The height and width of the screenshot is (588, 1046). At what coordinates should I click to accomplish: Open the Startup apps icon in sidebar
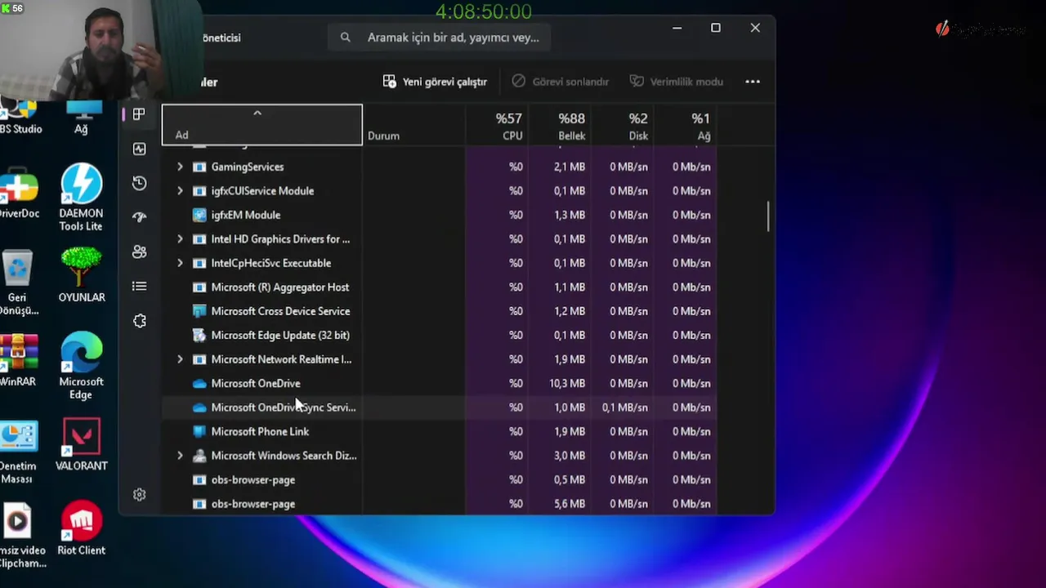pyautogui.click(x=139, y=217)
